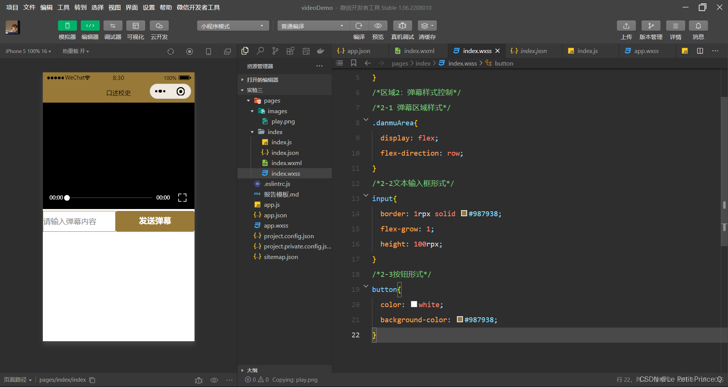728x387 pixels.
Task: Detach the simulator window icon
Action: (227, 51)
